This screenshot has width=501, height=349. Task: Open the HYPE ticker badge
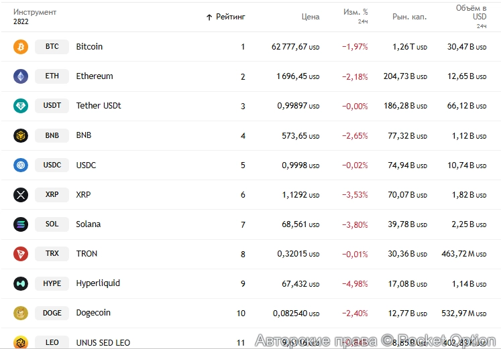(52, 283)
